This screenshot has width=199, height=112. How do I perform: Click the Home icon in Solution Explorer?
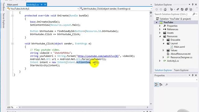(x=165, y=9)
